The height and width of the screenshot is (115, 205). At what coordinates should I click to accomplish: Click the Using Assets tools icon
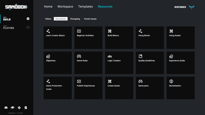[x=171, y=31]
